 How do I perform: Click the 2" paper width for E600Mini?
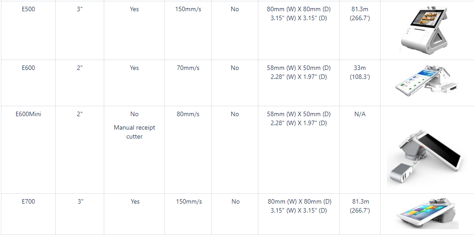[80, 114]
